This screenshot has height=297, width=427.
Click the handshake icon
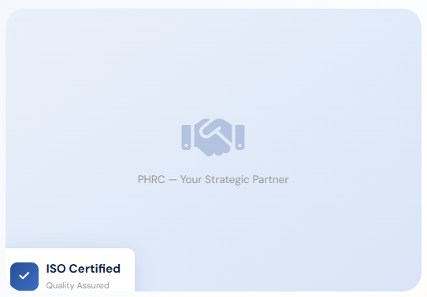pos(213,137)
